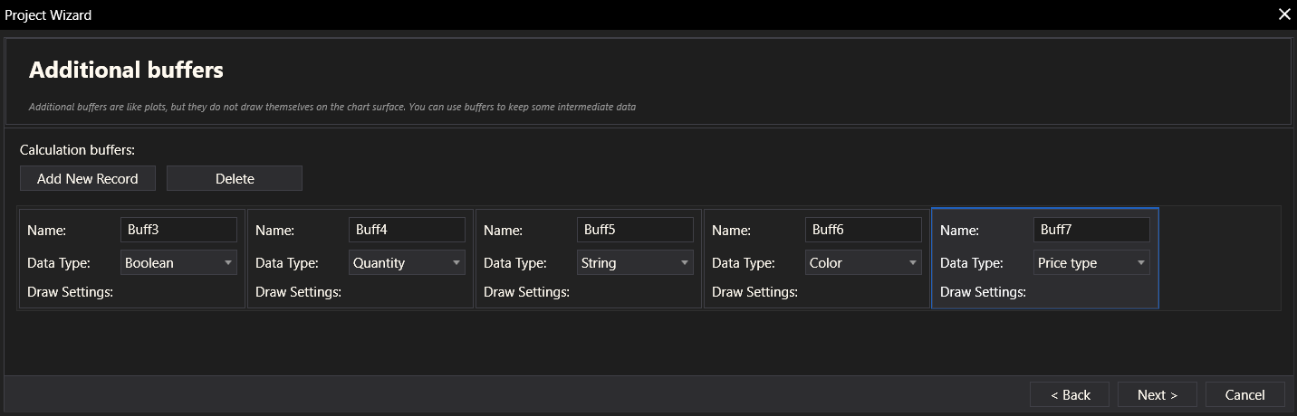The image size is (1297, 416).
Task: Click the Additional buffers heading
Action: [x=126, y=70]
